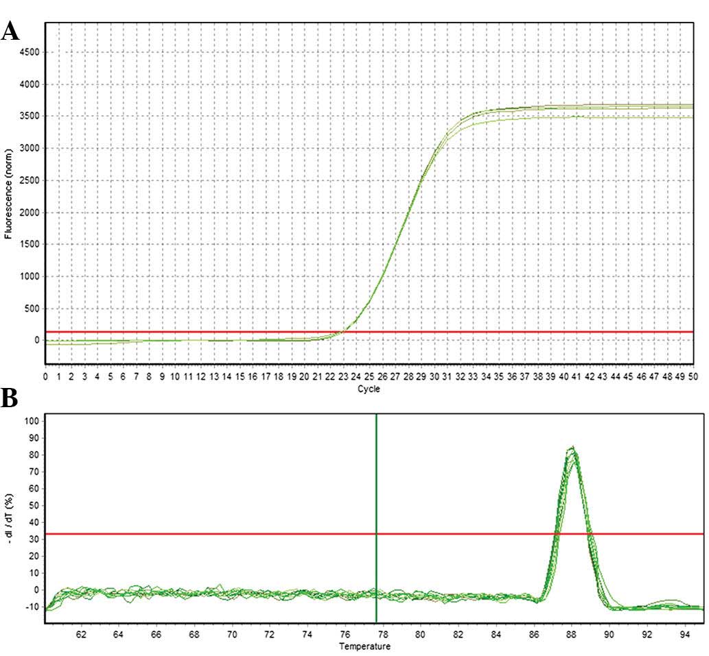709x656 pixels.
Task: Click the 3500 tick on fluorescence axis
Action: click(x=29, y=117)
